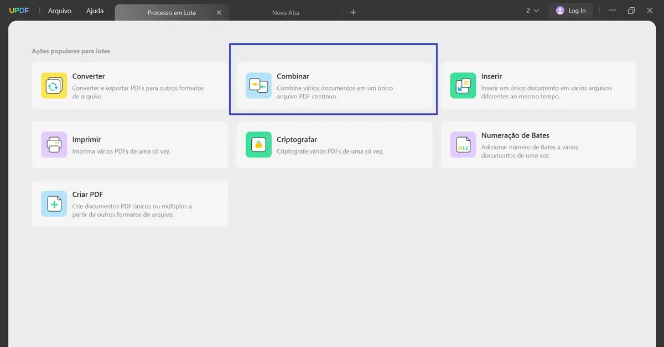This screenshot has height=347, width=664.
Task: Close the Processo em Lote tab
Action: coord(219,12)
